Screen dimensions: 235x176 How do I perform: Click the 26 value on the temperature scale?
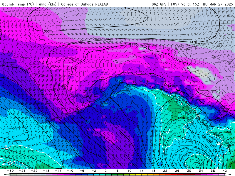tap(177, 171)
